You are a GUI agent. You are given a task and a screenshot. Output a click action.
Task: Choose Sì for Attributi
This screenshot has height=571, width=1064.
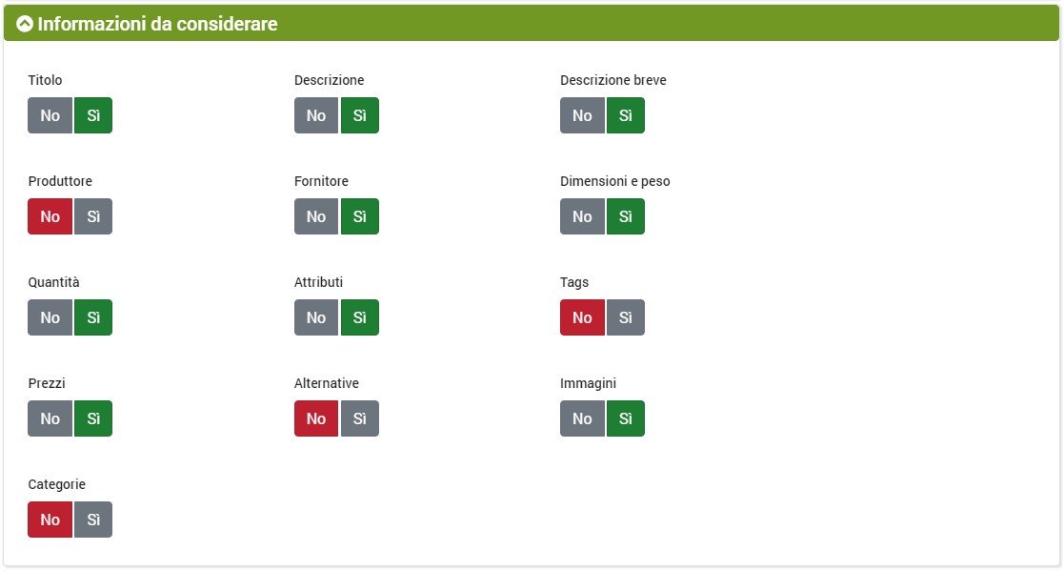pyautogui.click(x=359, y=317)
